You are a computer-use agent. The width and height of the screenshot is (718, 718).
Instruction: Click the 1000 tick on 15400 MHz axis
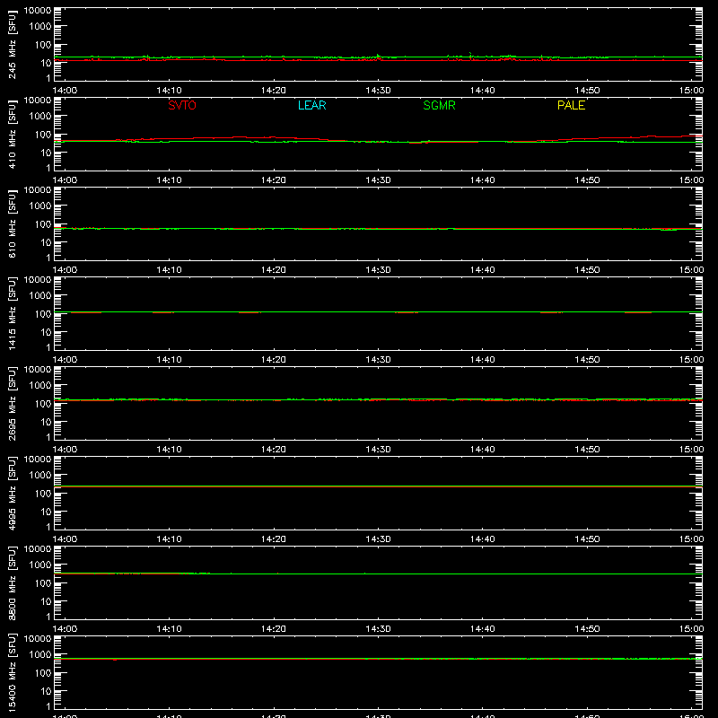[x=40, y=655]
